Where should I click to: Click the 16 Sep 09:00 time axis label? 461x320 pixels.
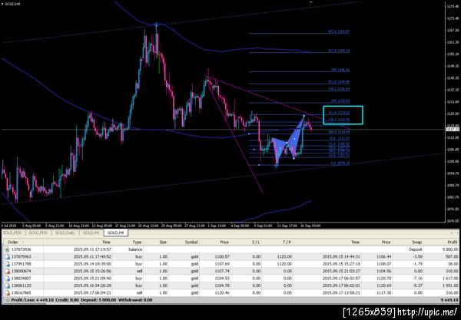pos(310,226)
